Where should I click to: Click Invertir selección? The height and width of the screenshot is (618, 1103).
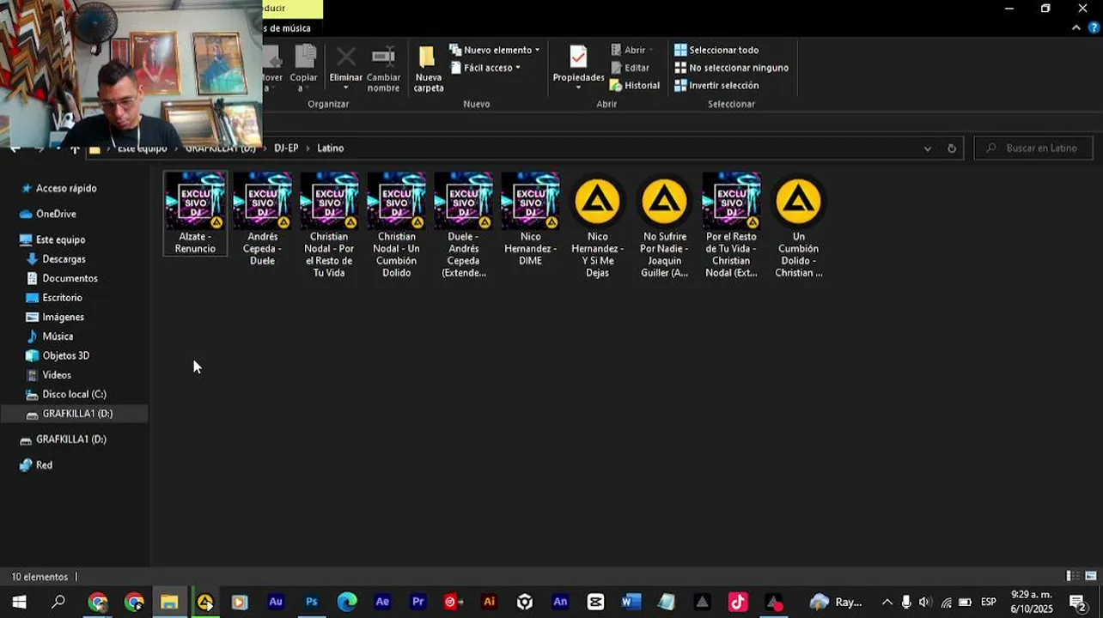tap(716, 86)
